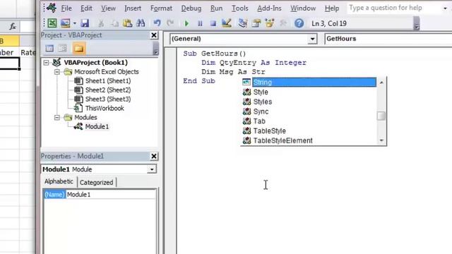This screenshot has height=254, width=452.
Task: Click the Toolbox toolbar icon
Action: (x=283, y=23)
